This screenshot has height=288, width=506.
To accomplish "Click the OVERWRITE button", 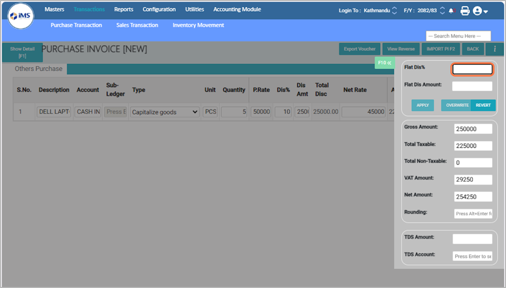I will tap(456, 105).
